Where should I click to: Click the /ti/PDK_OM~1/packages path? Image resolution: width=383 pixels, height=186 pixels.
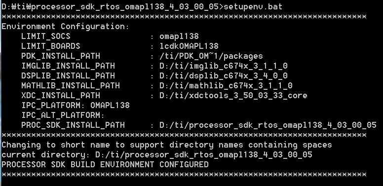[211, 56]
